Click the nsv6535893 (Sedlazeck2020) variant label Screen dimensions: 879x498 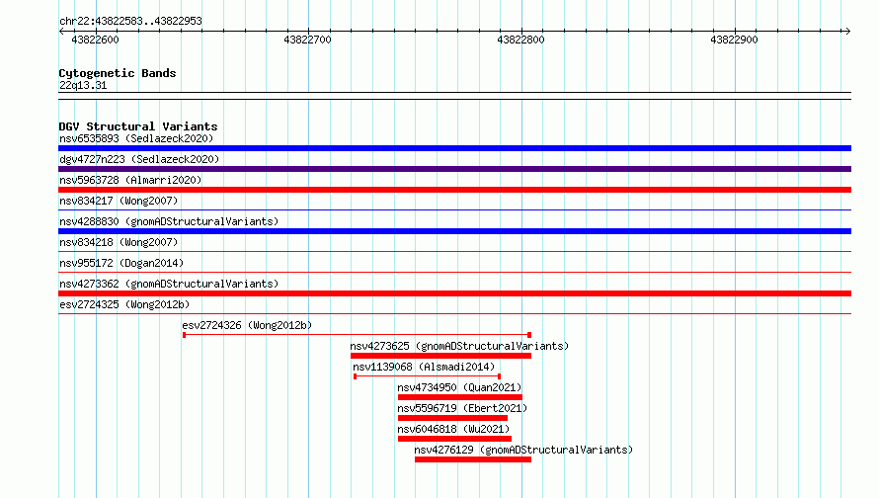[136, 138]
